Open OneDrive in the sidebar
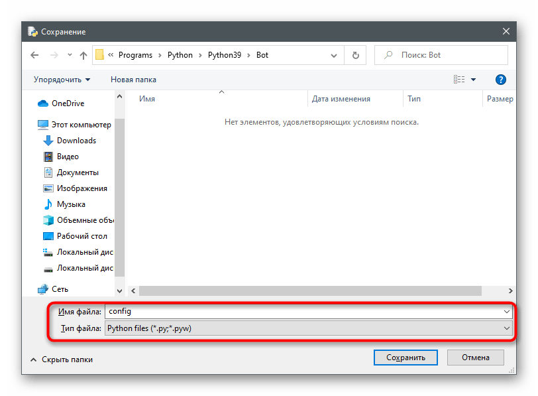The height and width of the screenshot is (396, 538). coord(68,103)
